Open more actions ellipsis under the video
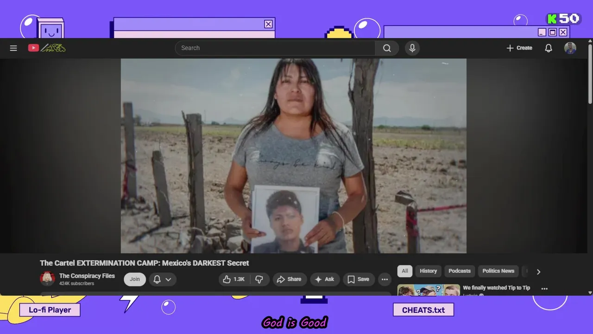 (x=385, y=279)
